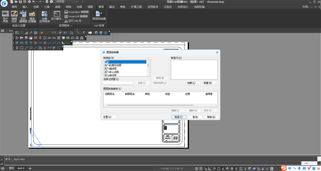Select the text T tool in floating toolbar
The width and height of the screenshot is (321, 171).
tap(84, 33)
